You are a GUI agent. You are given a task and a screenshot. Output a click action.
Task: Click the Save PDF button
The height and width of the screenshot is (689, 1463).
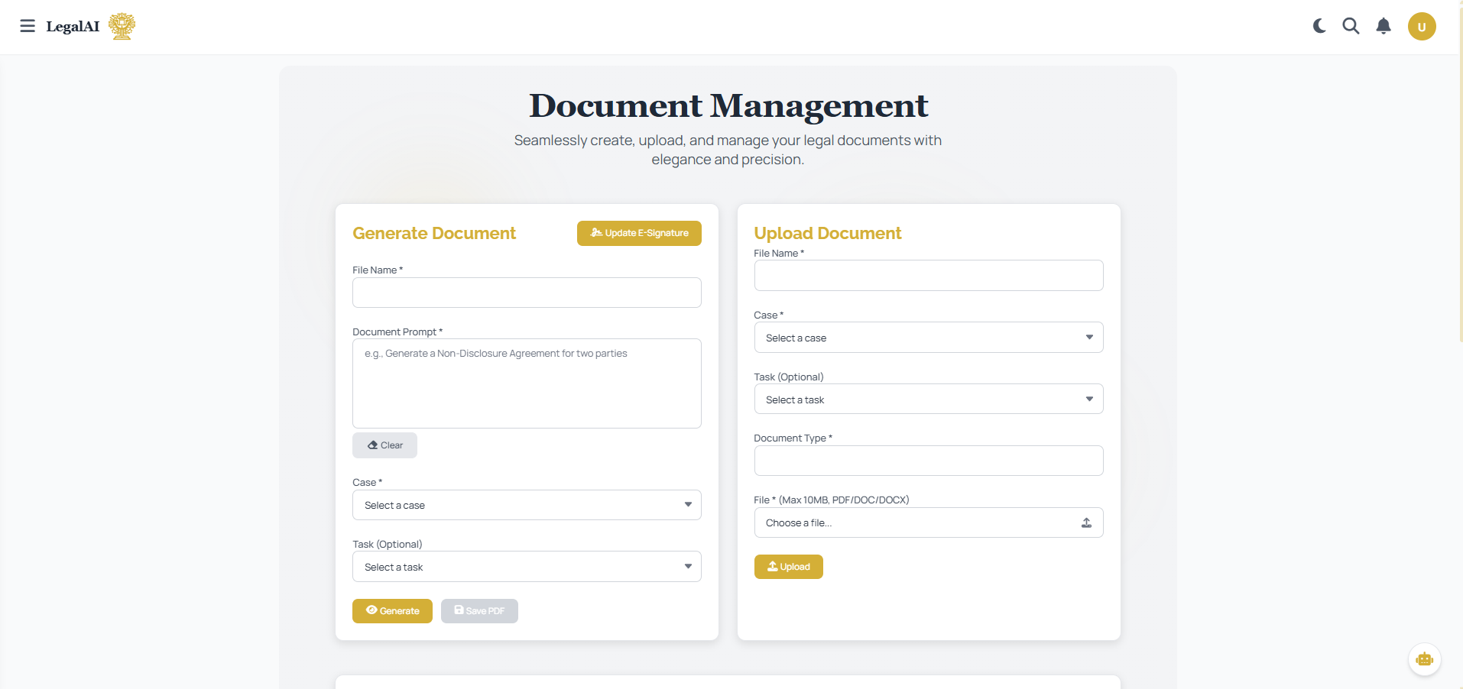click(x=479, y=611)
